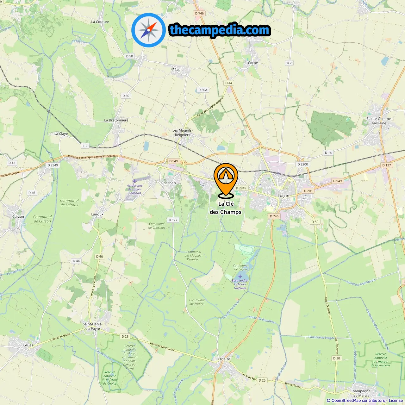The width and height of the screenshot is (405, 405).
Task: Click the D 746 road shield at top
Action: pyautogui.click(x=200, y=13)
